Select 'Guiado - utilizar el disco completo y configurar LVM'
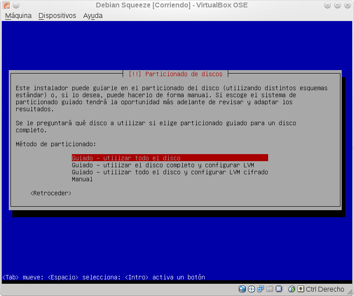The width and height of the screenshot is (354, 296). pos(163,165)
